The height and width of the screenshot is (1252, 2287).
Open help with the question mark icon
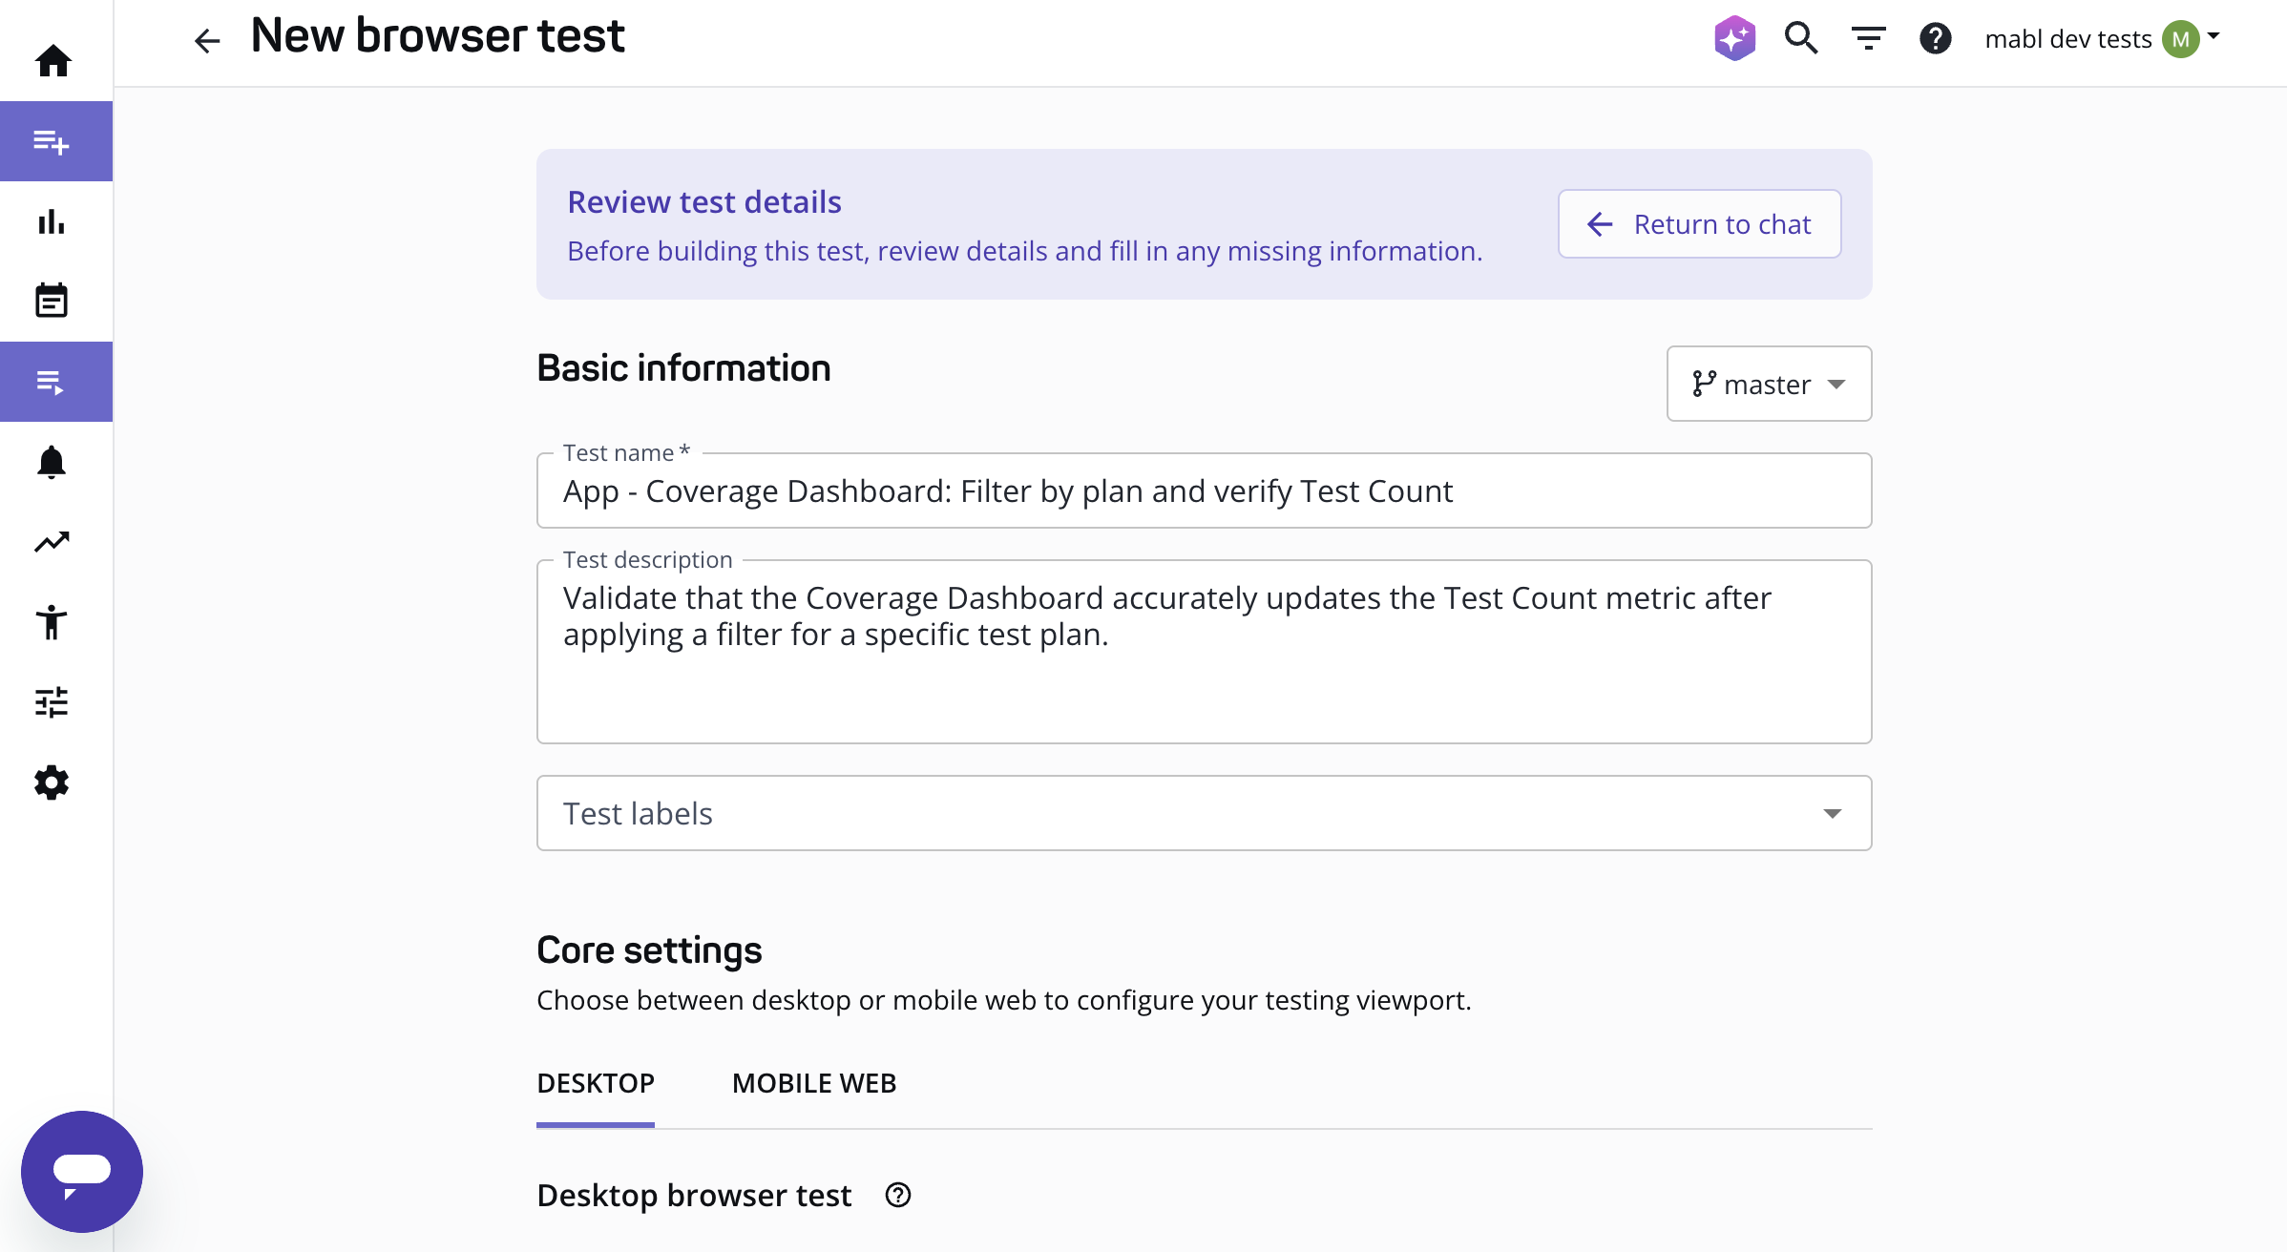point(1936,38)
